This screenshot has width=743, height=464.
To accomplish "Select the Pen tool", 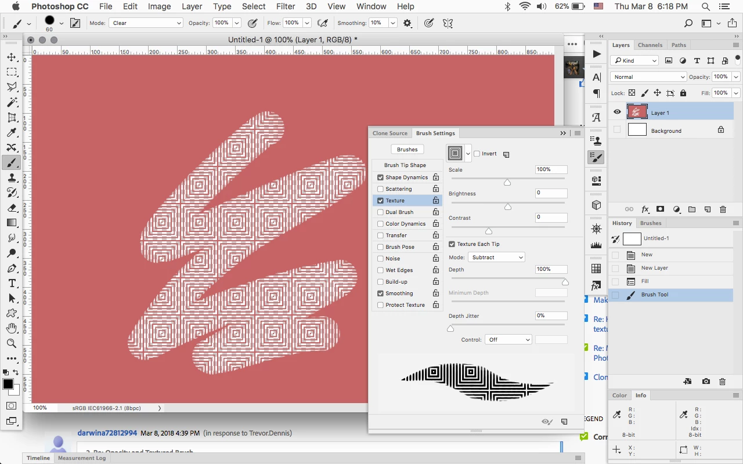I will click(x=12, y=268).
